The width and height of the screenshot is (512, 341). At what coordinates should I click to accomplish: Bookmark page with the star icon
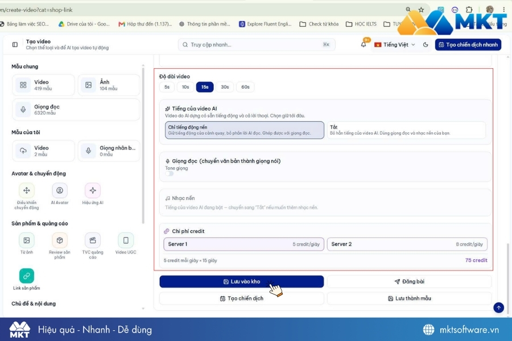coord(421,10)
